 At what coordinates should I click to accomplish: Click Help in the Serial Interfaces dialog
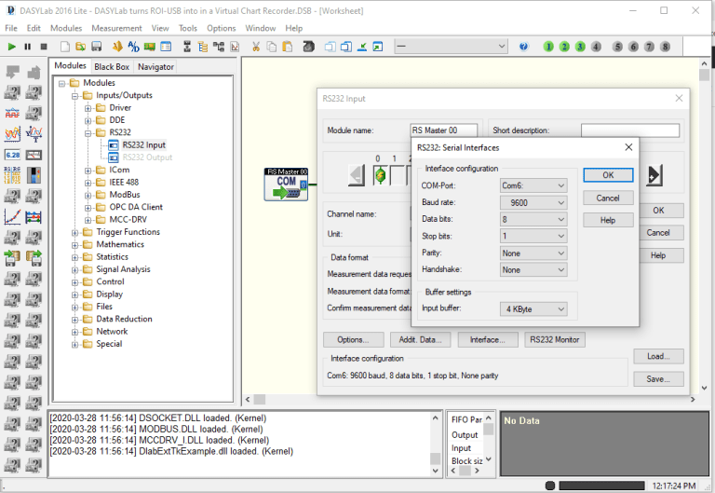(x=608, y=220)
